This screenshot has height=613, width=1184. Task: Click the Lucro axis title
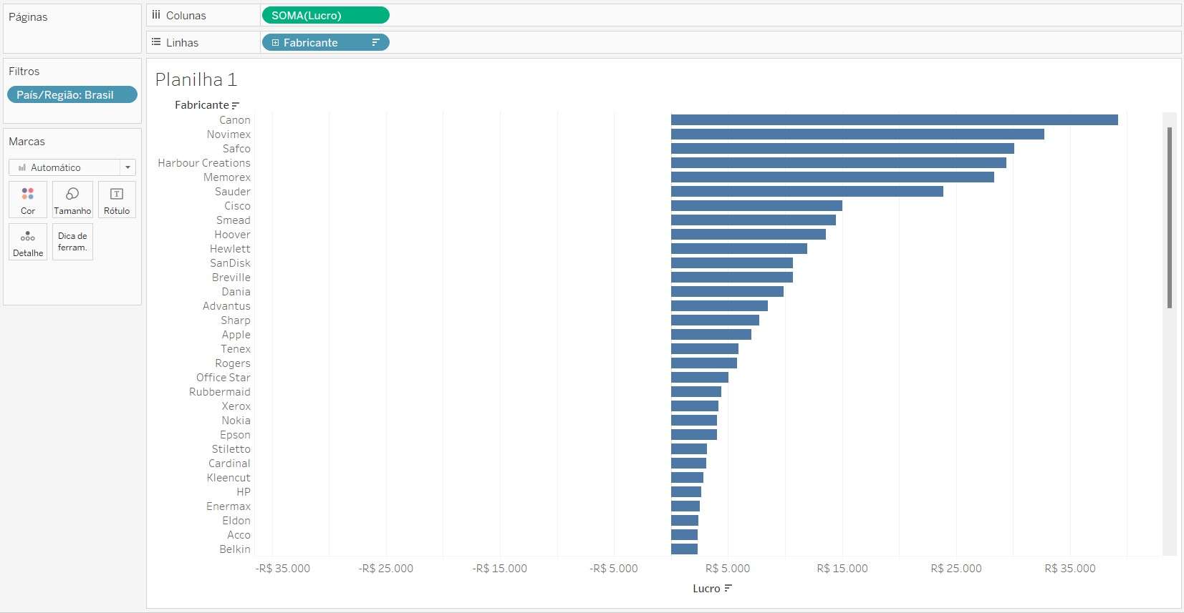point(706,589)
